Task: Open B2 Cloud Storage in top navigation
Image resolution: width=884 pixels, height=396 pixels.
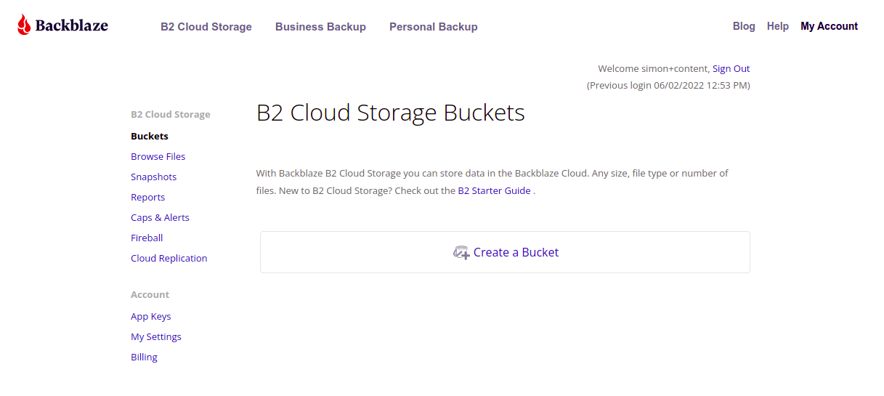Action: coord(206,27)
